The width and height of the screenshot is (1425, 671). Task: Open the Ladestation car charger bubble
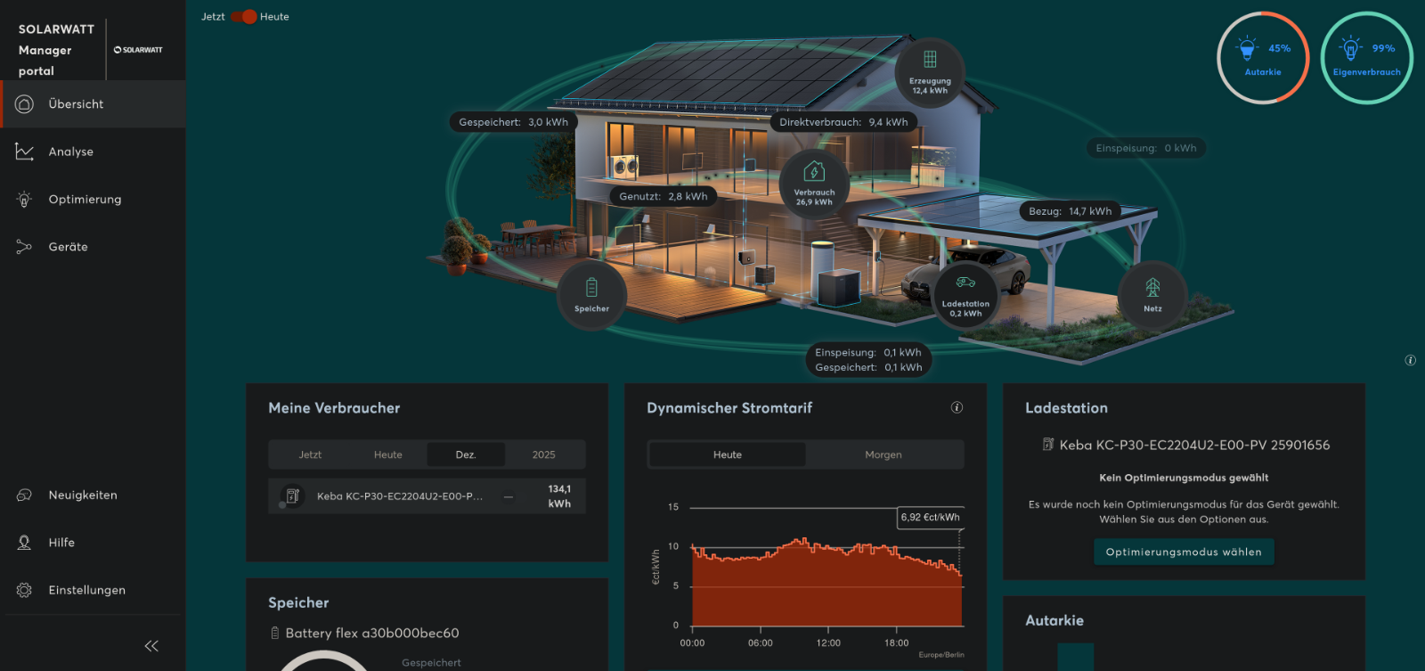point(965,295)
